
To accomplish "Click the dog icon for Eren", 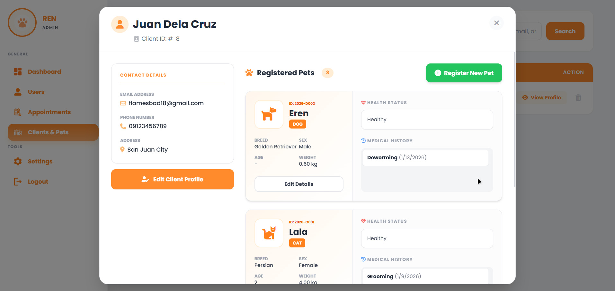I will [x=269, y=114].
